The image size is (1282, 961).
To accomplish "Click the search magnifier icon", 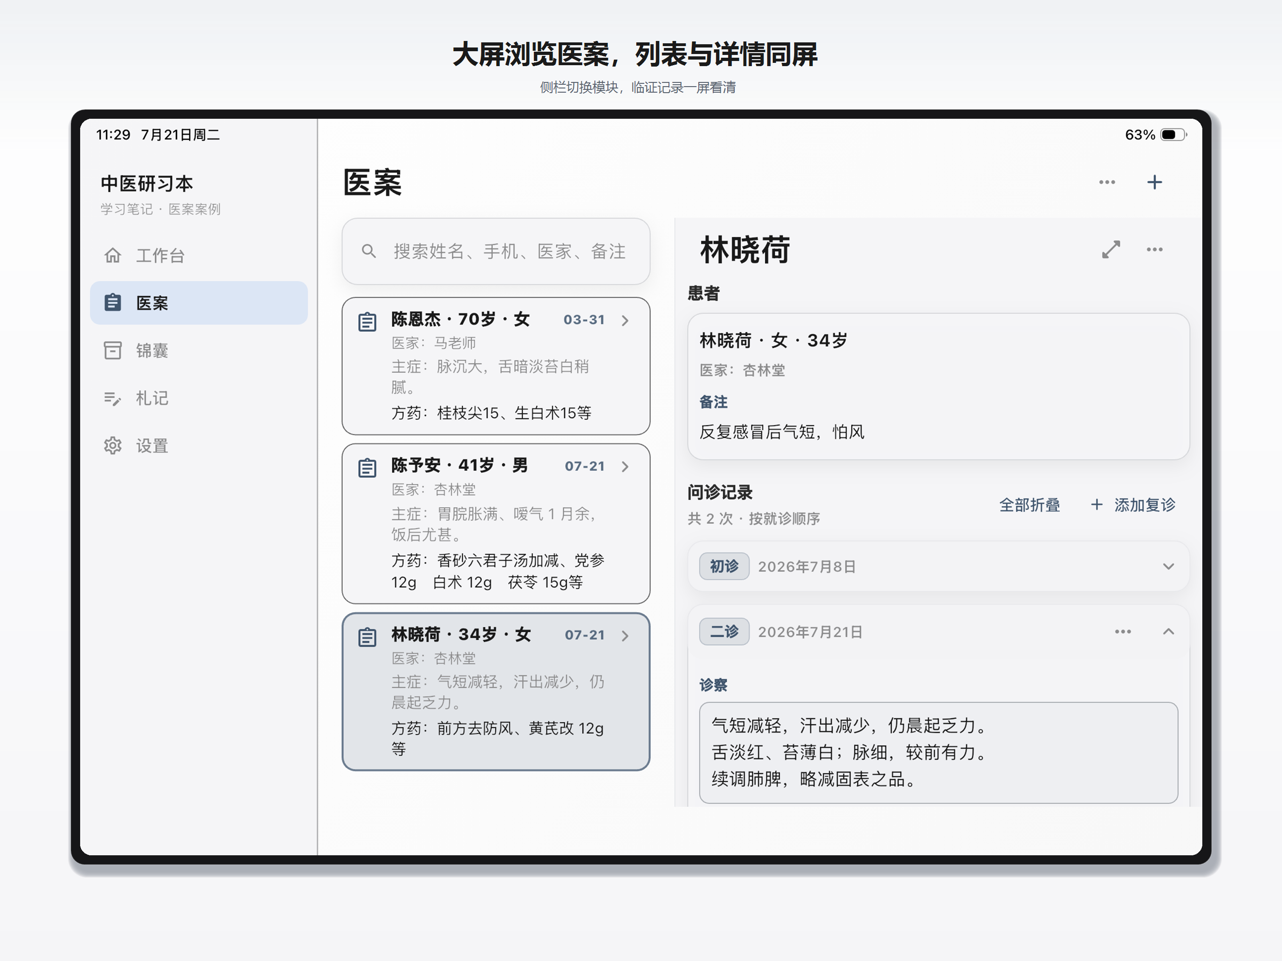I will coord(368,251).
